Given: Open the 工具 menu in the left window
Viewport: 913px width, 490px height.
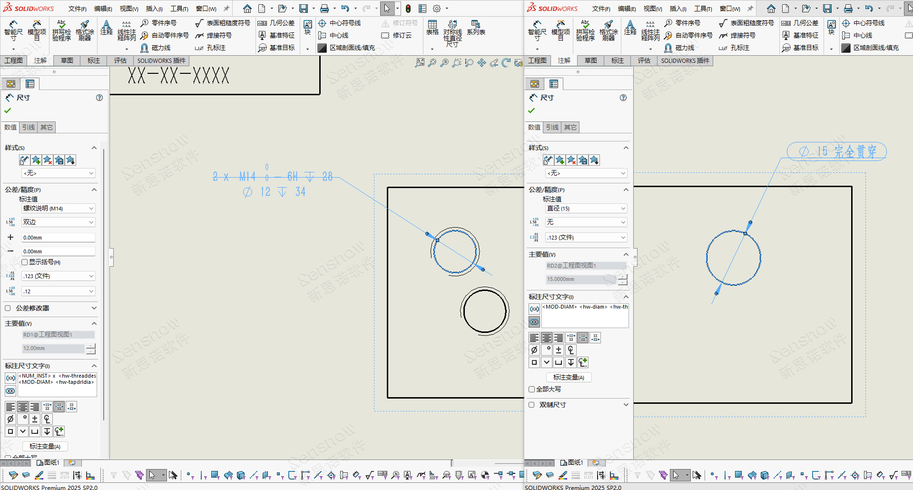Looking at the screenshot, I should pos(179,9).
